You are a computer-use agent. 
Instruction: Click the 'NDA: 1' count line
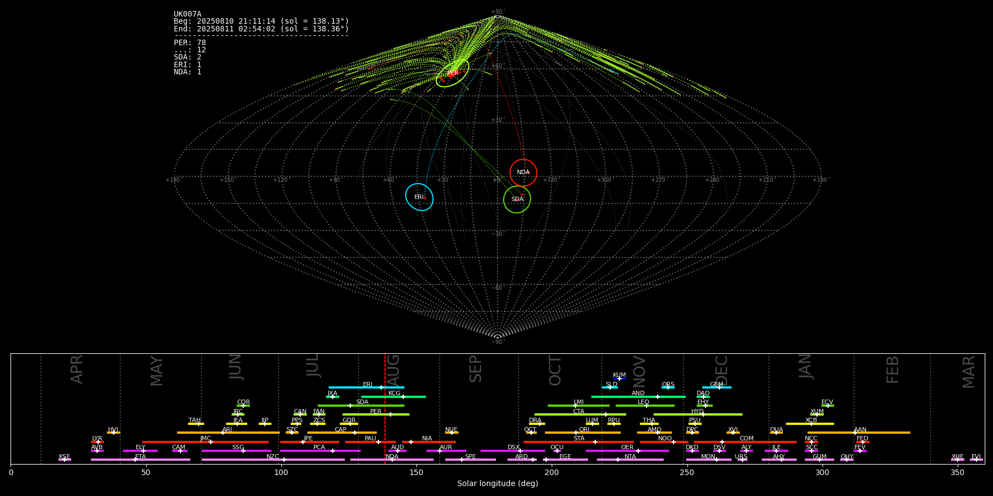coord(188,72)
